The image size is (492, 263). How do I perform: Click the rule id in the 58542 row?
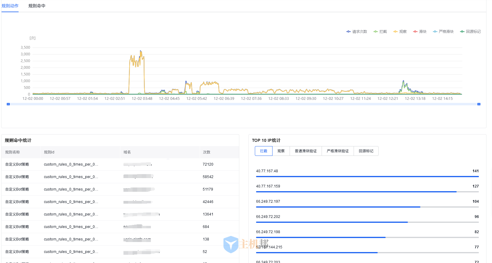tap(71, 177)
